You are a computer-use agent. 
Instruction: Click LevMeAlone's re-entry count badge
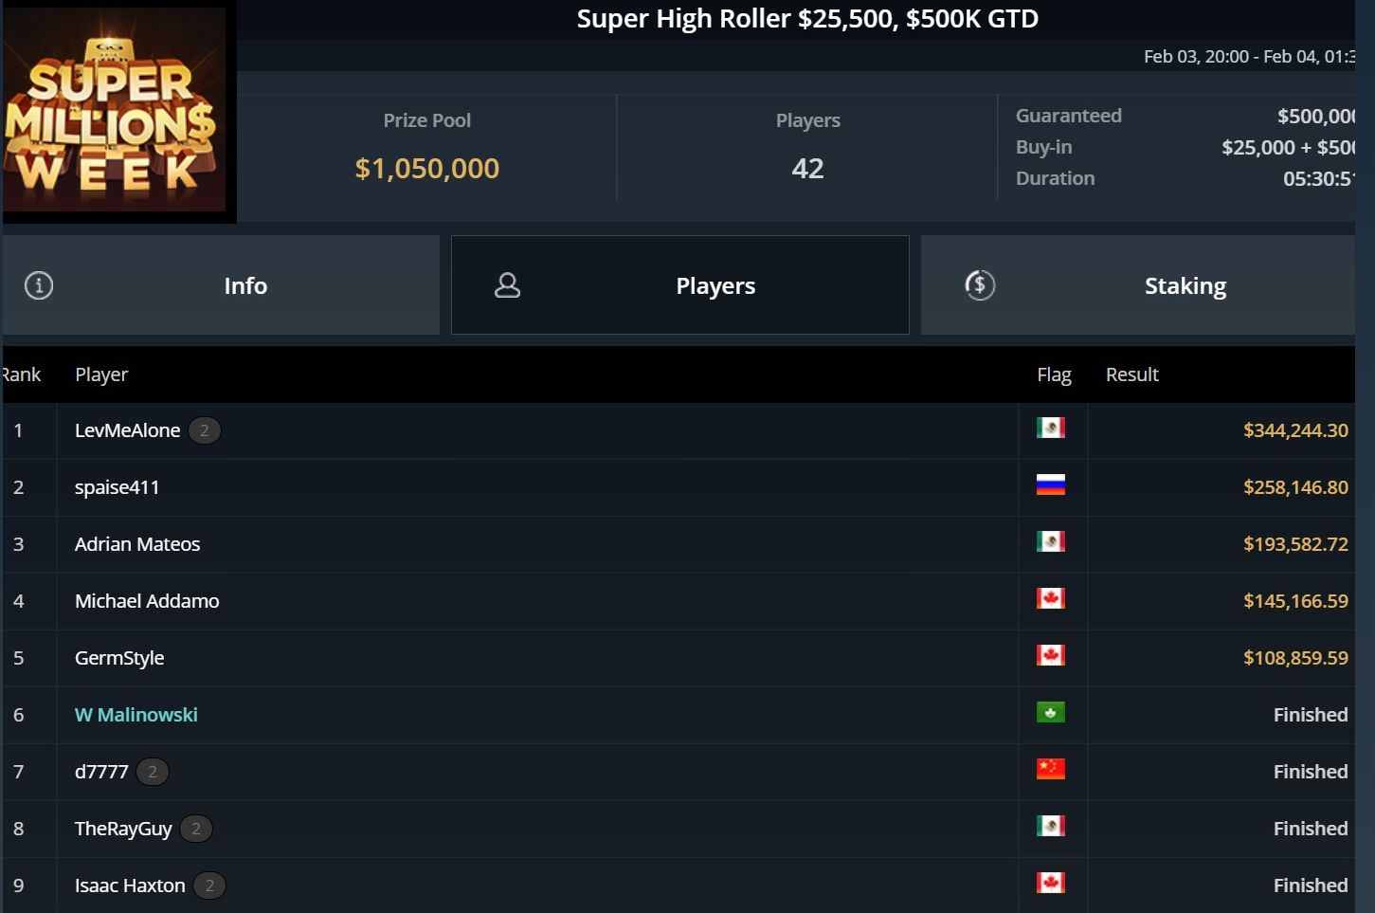tap(204, 430)
